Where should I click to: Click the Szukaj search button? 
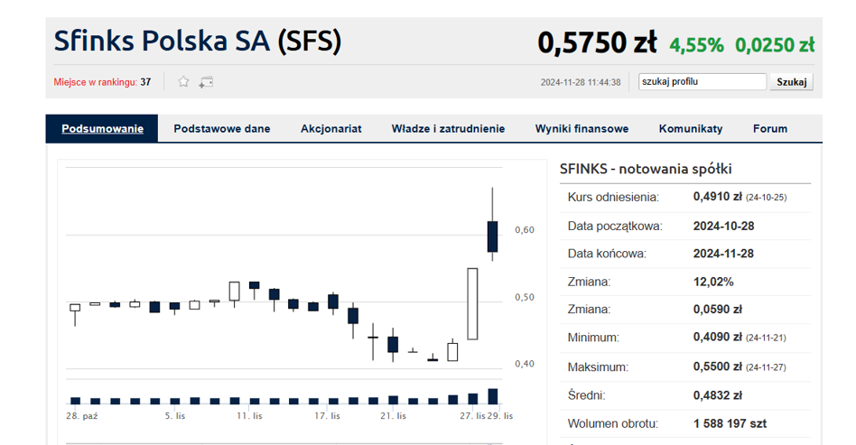792,82
